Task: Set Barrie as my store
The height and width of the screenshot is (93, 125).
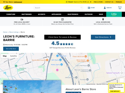Action: (11, 49)
